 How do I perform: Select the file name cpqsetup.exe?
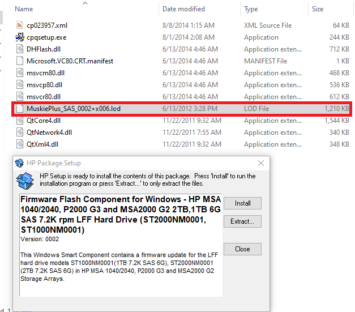[x=46, y=37]
